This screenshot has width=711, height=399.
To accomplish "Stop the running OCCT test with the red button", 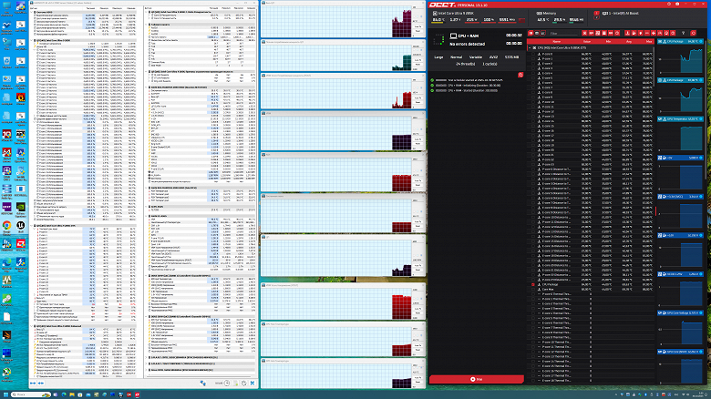I will click(476, 379).
